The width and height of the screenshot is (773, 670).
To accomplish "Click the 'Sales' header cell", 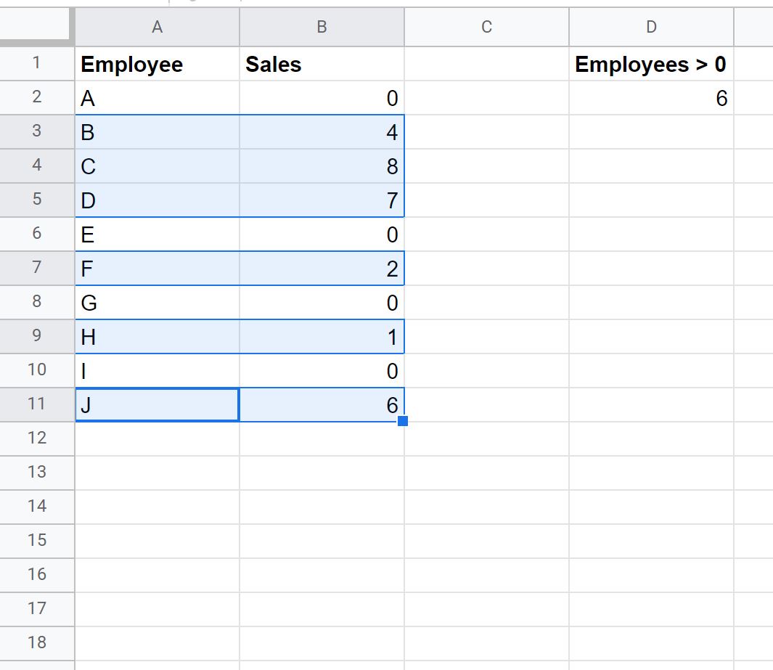I will [322, 64].
